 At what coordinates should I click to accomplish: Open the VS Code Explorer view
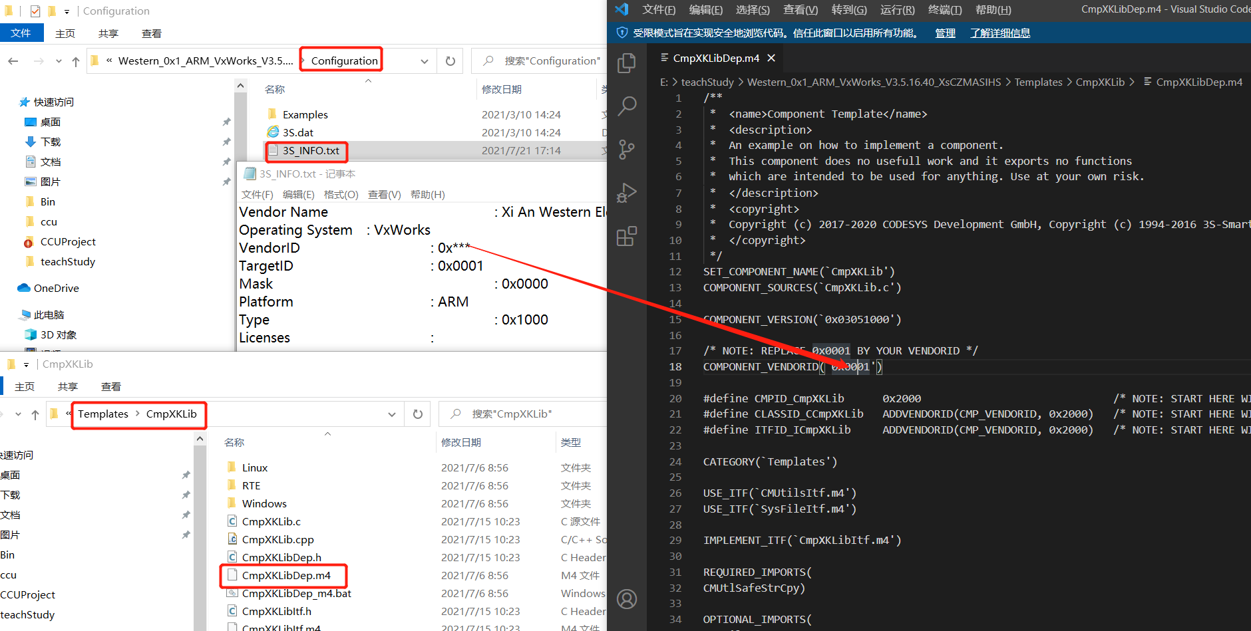point(627,63)
